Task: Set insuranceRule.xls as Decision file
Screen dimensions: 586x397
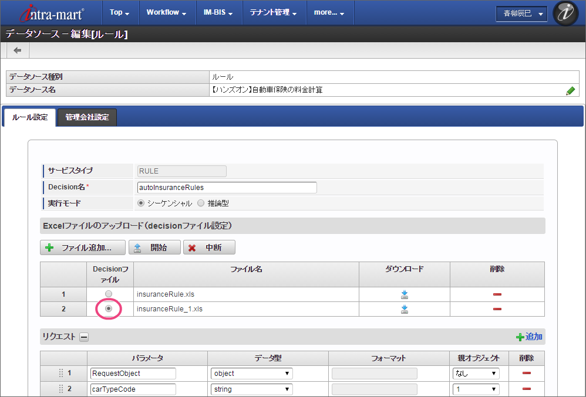Action: pos(109,294)
